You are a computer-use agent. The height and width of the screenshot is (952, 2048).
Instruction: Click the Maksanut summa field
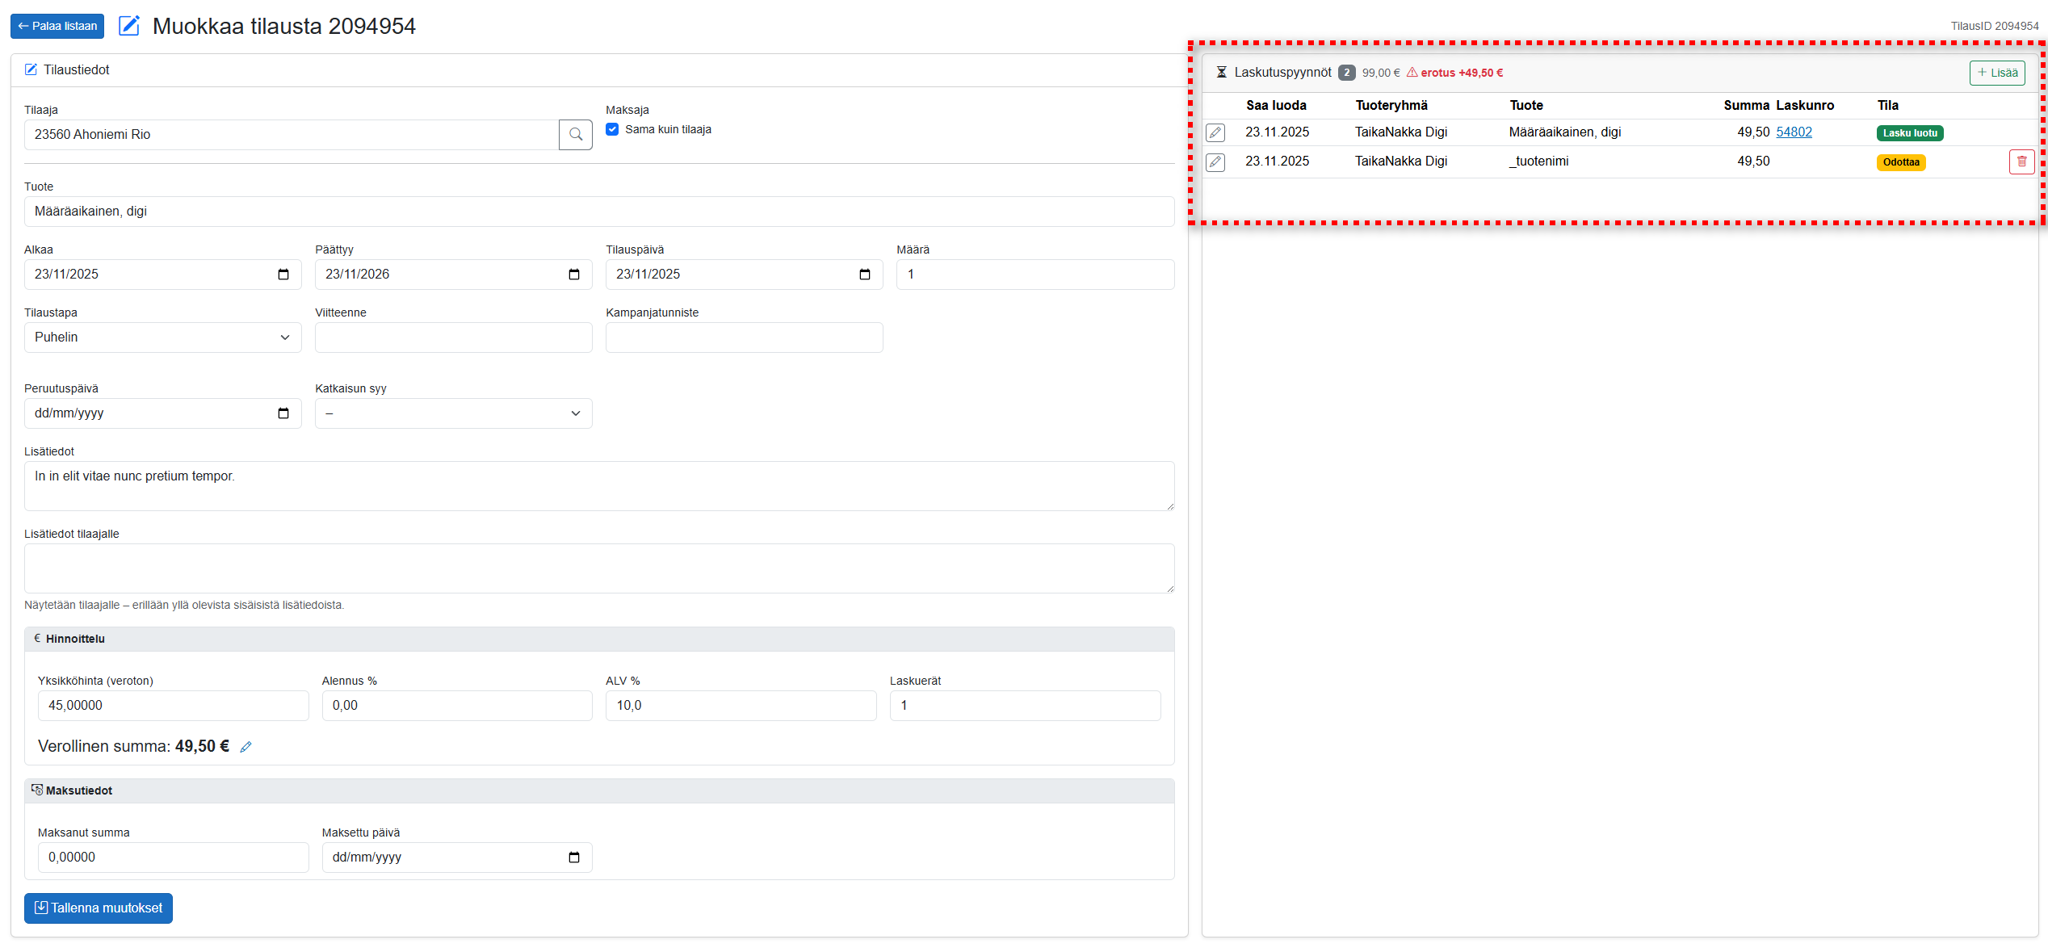[174, 858]
